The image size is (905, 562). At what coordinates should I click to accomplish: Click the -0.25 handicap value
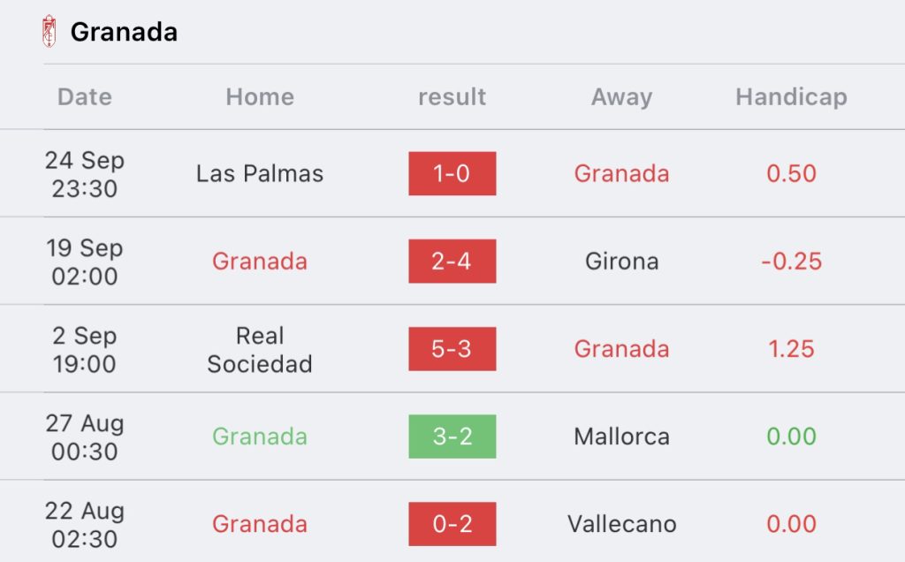click(791, 261)
